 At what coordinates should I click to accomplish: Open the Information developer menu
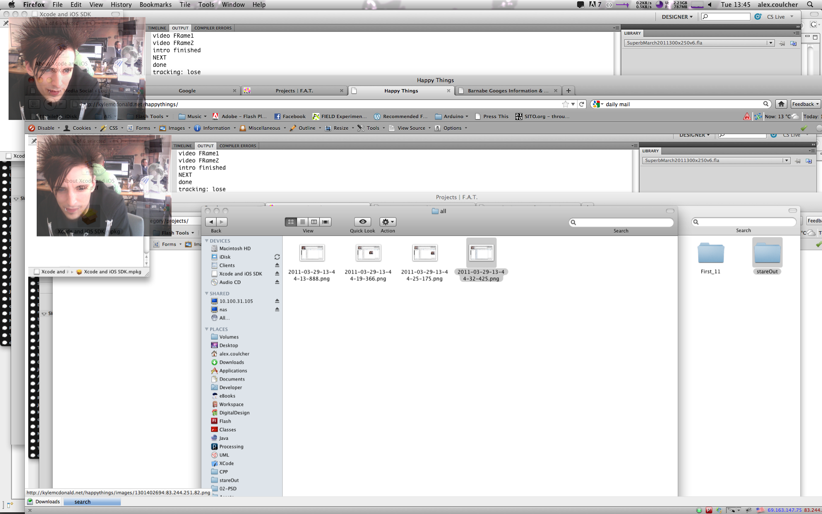pos(214,128)
